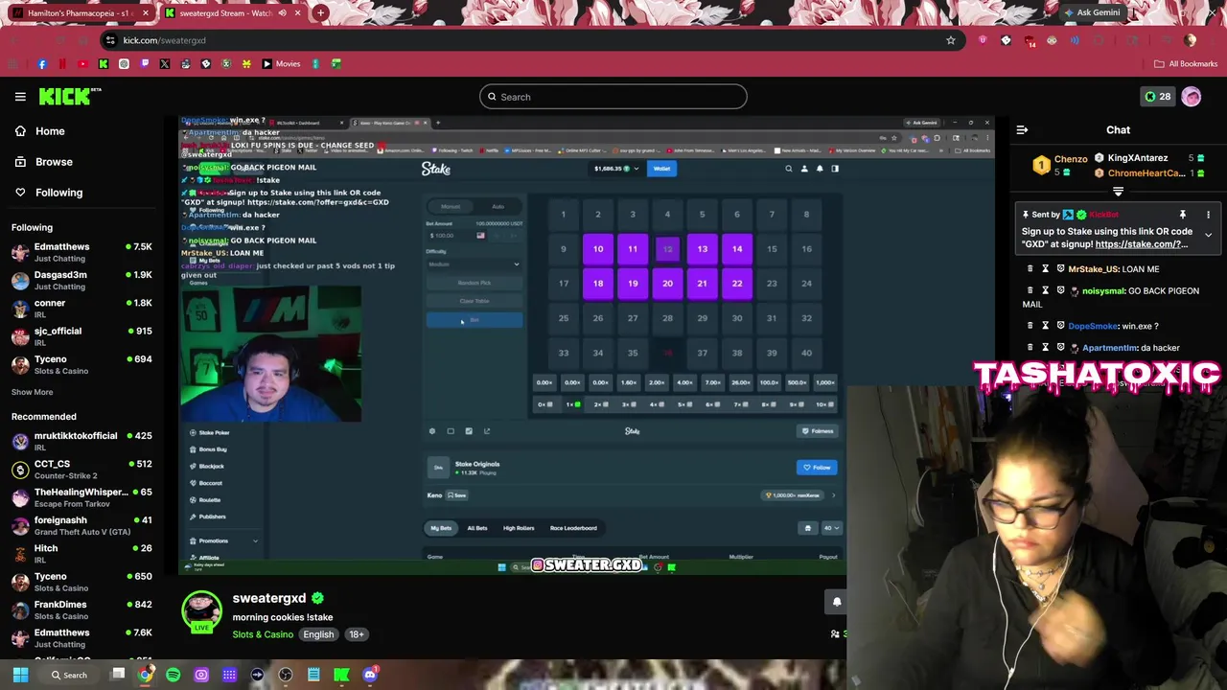This screenshot has height=690, width=1227.
Task: Unpin the pinned KickBot message
Action: click(1182, 215)
